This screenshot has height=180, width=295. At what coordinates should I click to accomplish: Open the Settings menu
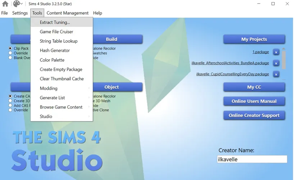[x=20, y=13]
